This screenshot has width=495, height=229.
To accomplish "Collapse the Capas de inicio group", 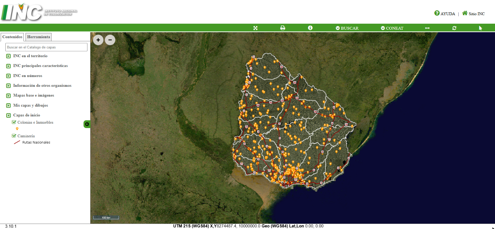I will pos(9,115).
